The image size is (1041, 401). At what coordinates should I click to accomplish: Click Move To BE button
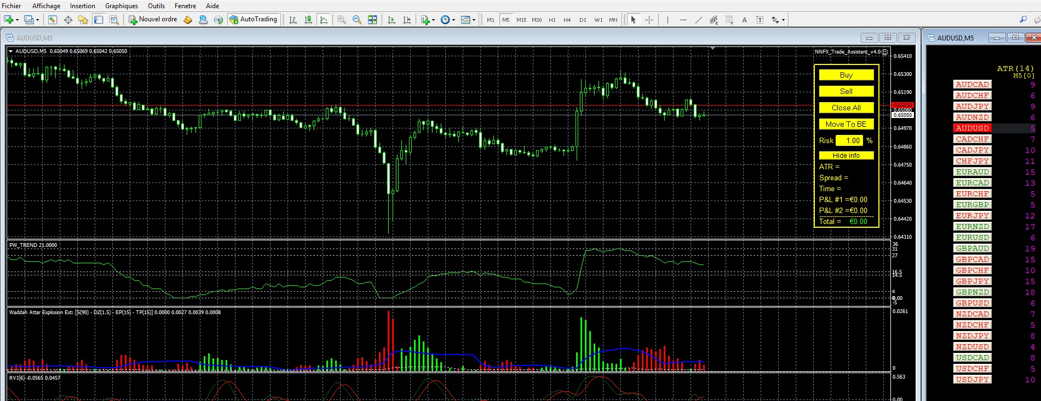(x=846, y=124)
